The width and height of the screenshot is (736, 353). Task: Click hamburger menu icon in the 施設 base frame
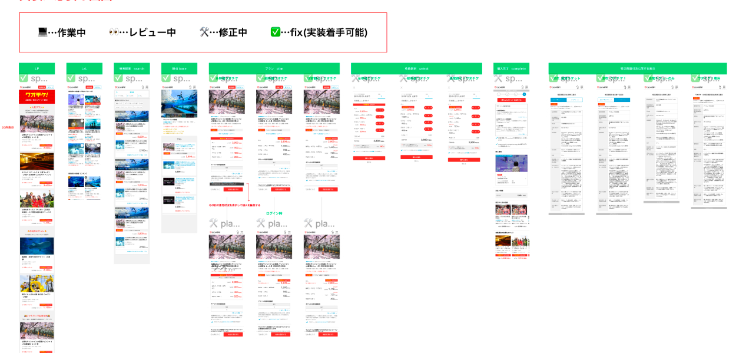coord(194,87)
